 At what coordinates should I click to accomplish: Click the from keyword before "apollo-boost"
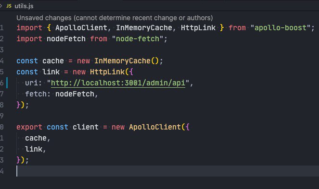pos(237,28)
